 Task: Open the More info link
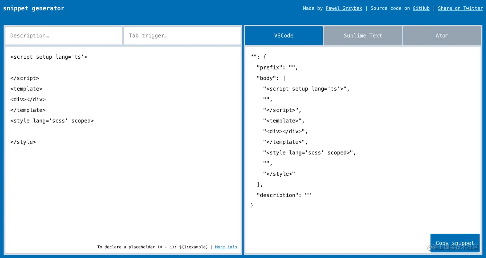tap(226, 247)
